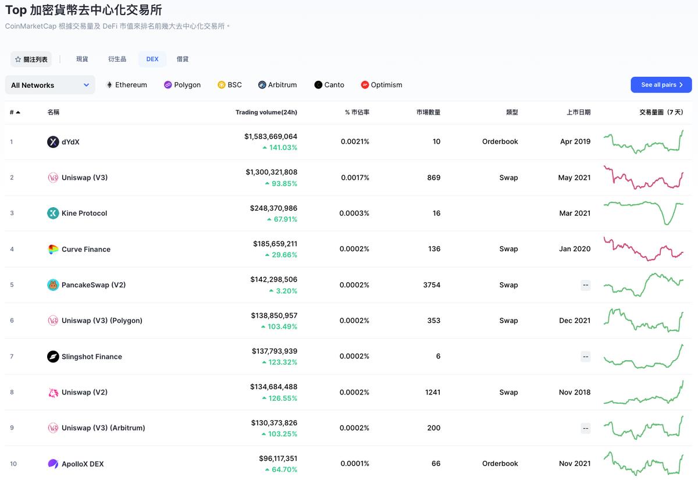The height and width of the screenshot is (480, 698).
Task: Sort by Trading volume(24h) column header
Action: coord(266,112)
